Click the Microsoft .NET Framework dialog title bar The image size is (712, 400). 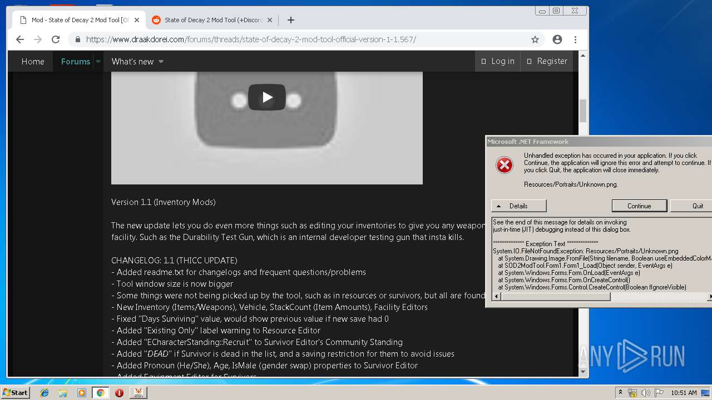pos(599,142)
